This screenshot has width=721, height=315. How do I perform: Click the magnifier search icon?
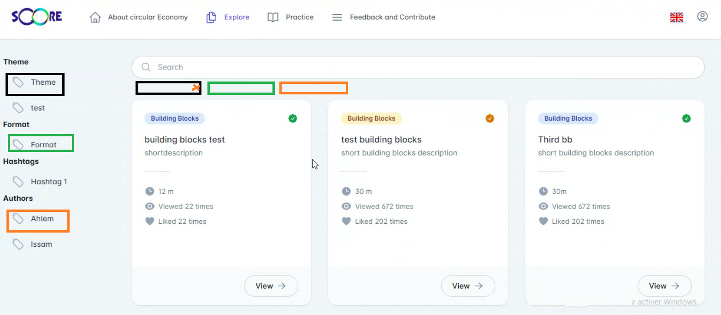point(146,67)
